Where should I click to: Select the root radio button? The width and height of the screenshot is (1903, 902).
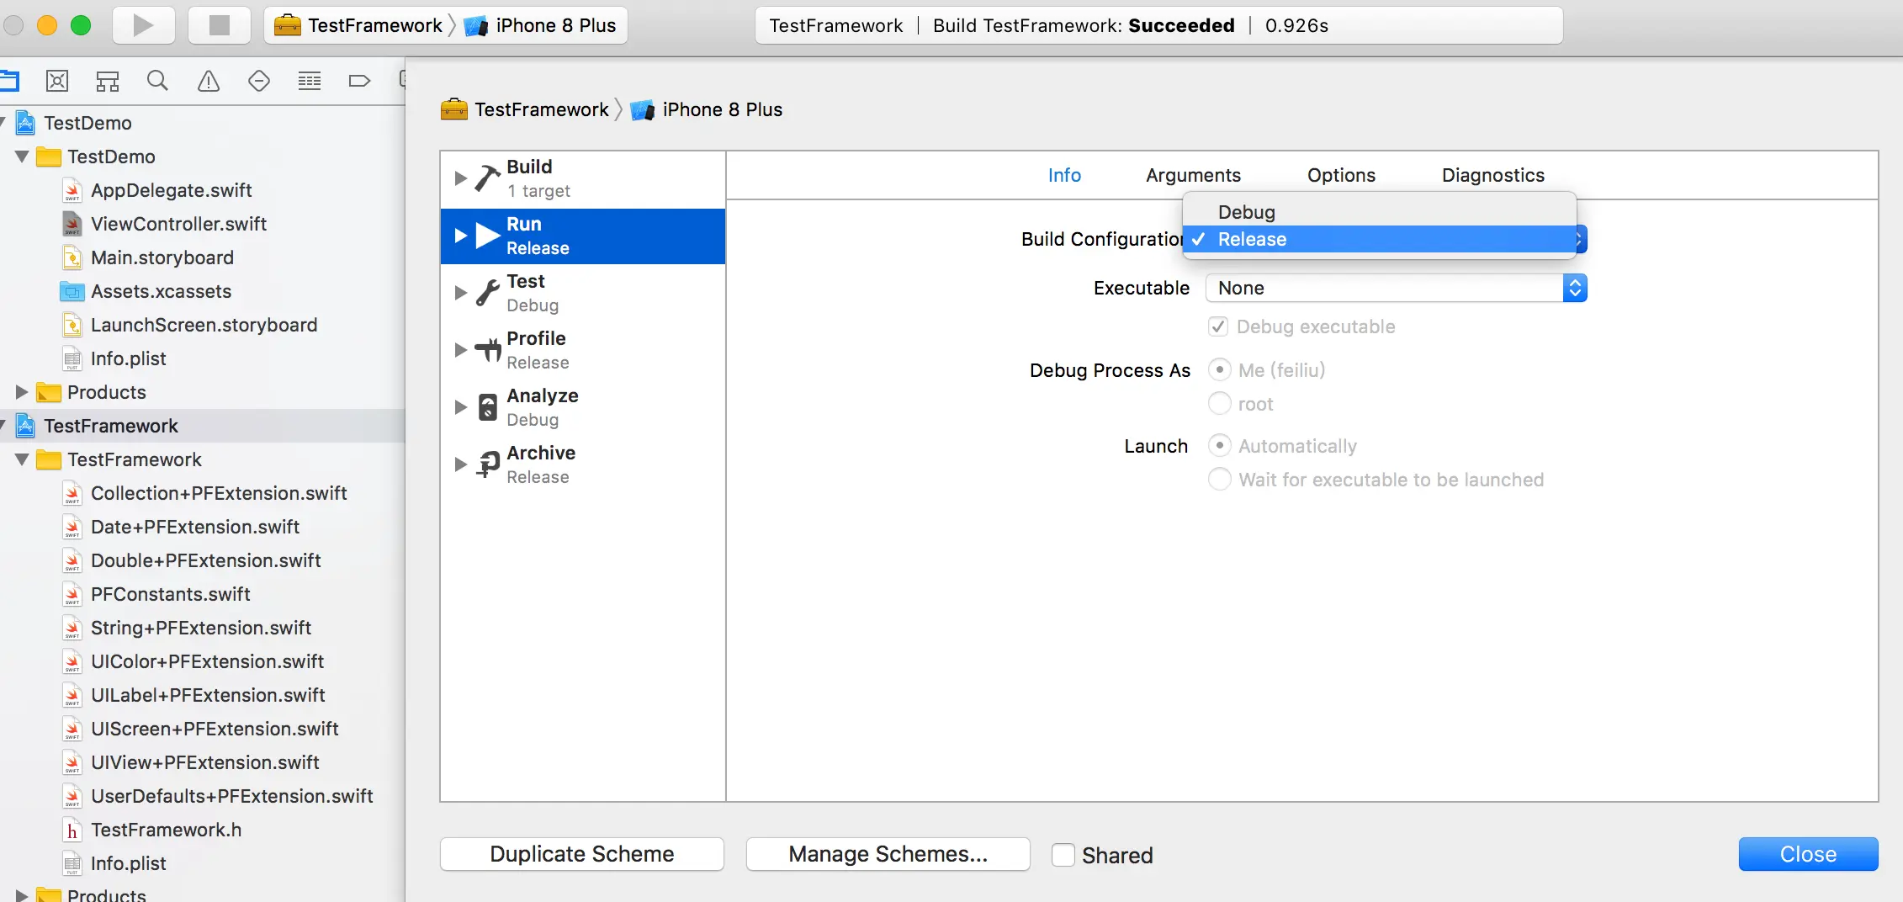1219,404
